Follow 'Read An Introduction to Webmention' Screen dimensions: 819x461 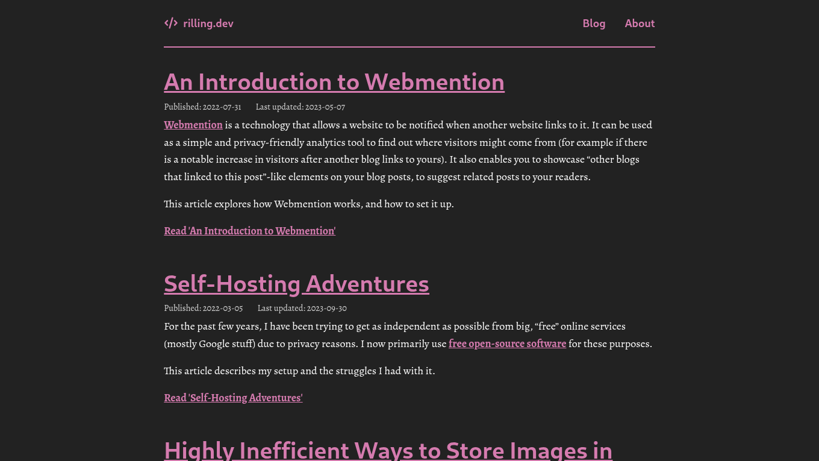[249, 231]
